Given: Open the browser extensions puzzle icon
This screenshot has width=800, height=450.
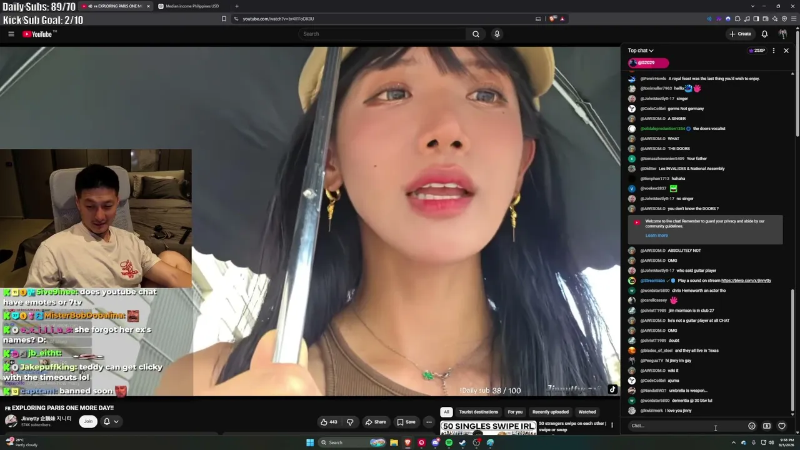Looking at the screenshot, I should click(737, 19).
